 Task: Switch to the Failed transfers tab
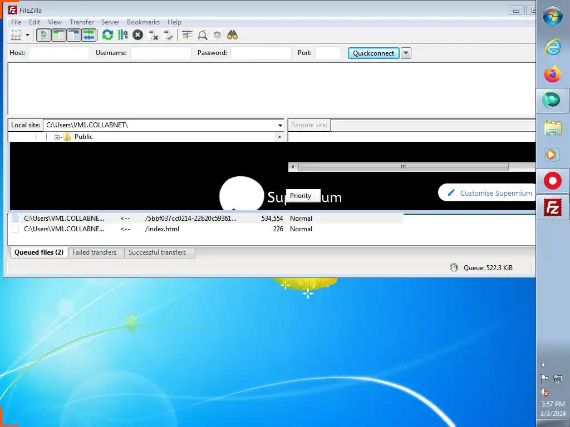[95, 252]
